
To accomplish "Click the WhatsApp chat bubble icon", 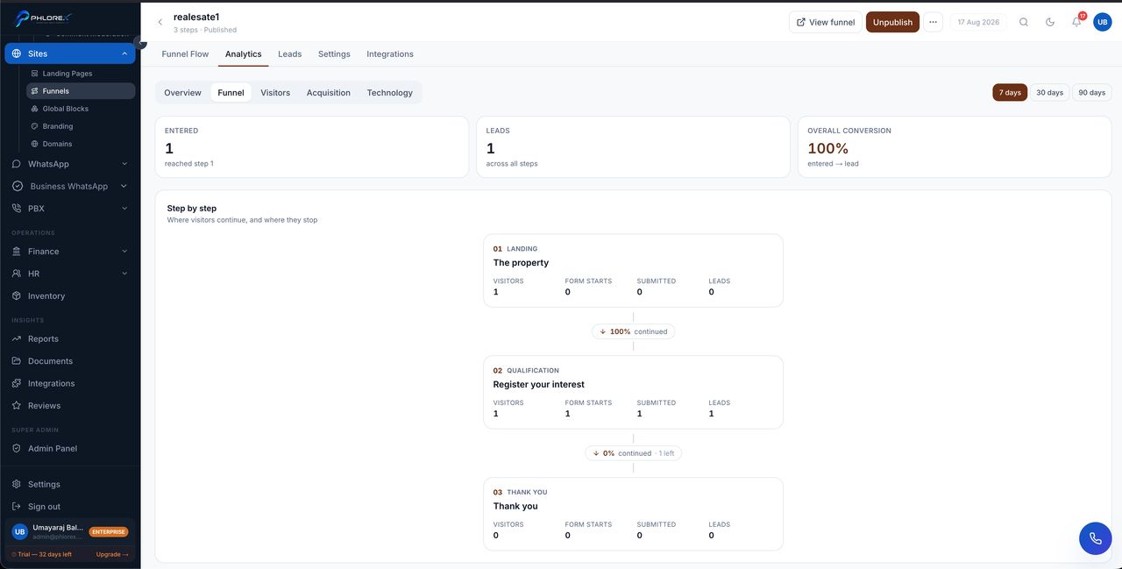I will (x=18, y=164).
